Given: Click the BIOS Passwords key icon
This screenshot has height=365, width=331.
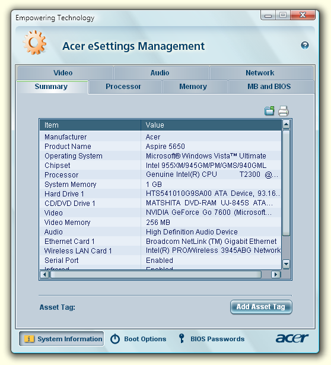Looking at the screenshot, I should [182, 338].
